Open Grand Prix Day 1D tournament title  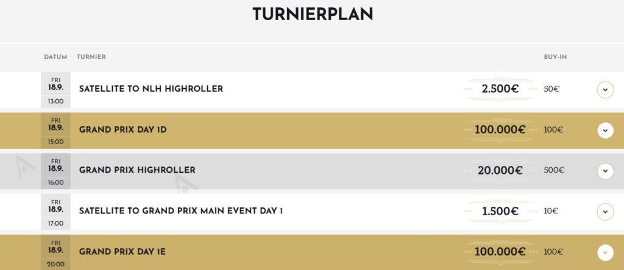(122, 130)
